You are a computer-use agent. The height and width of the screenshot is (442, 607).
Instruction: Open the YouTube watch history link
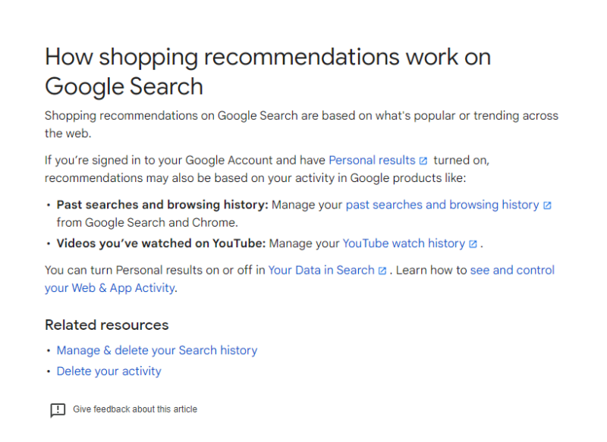pos(403,243)
